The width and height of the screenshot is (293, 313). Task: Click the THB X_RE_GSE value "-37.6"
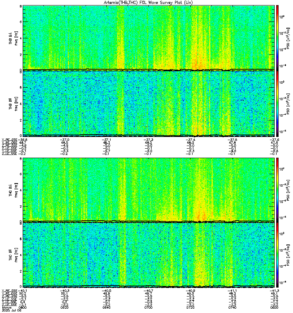274,140
